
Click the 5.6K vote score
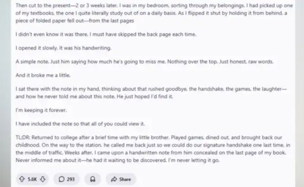32,179
